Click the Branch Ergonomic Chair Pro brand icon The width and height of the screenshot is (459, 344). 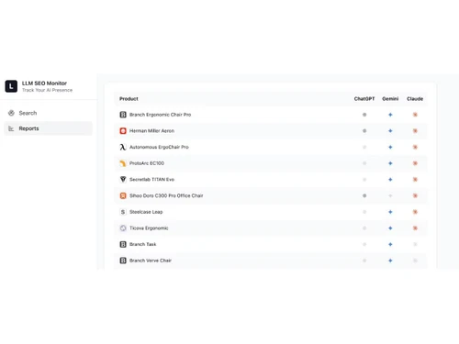pyautogui.click(x=123, y=115)
